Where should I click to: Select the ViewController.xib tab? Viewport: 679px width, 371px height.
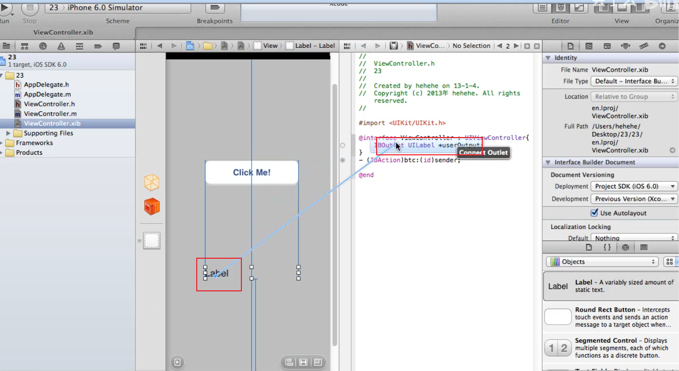click(63, 33)
